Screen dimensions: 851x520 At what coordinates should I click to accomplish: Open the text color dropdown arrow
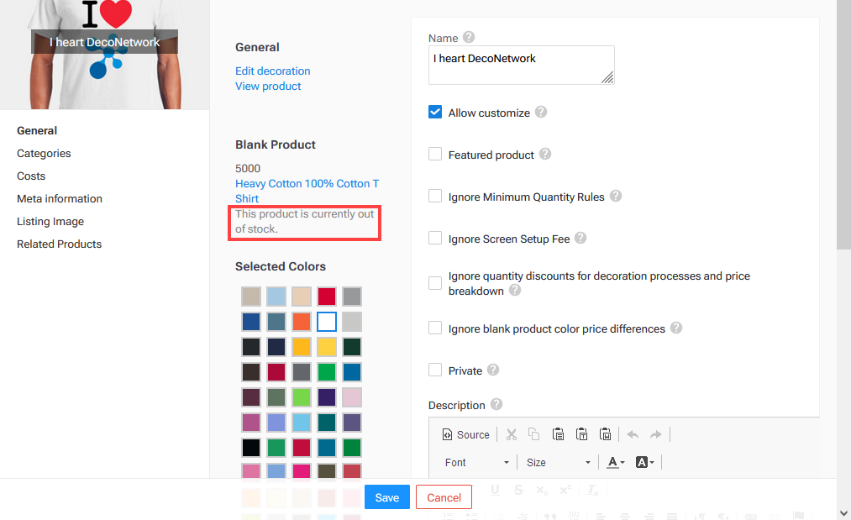[622, 462]
